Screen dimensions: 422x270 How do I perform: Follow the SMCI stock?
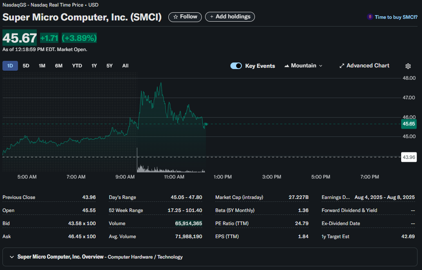click(x=185, y=17)
